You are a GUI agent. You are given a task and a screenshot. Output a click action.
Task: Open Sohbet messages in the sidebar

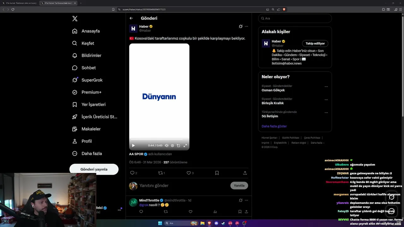click(84, 68)
